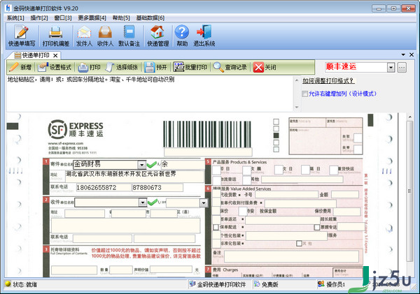This screenshot has height=294, width=420.
Task: Open the 帮助[5] menu
Action: [121, 18]
